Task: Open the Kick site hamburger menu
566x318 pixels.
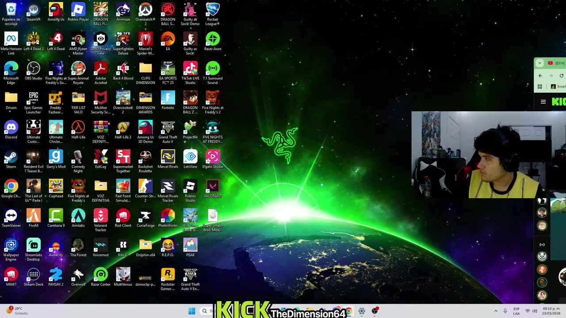Action: tap(543, 102)
